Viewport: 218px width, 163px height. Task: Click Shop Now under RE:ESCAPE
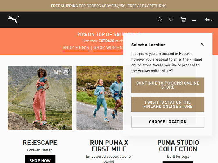click(x=40, y=160)
